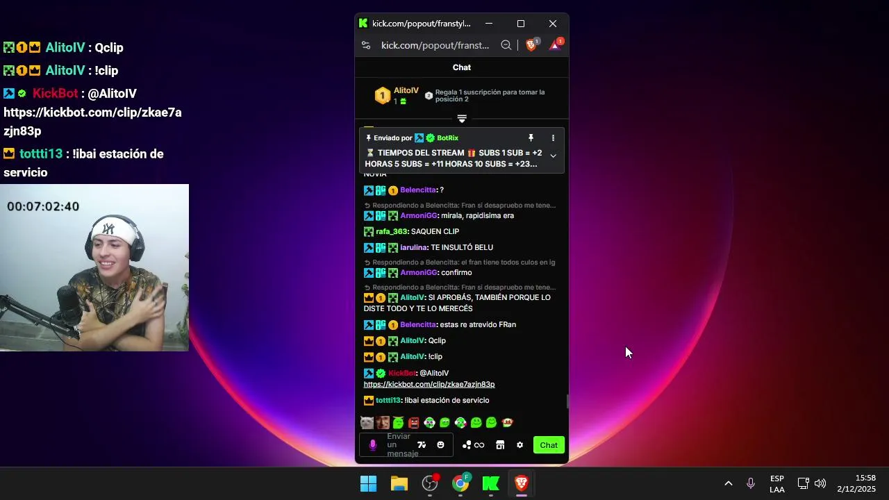Insert the red angry face emote
The width and height of the screenshot is (889, 500).
click(x=414, y=422)
